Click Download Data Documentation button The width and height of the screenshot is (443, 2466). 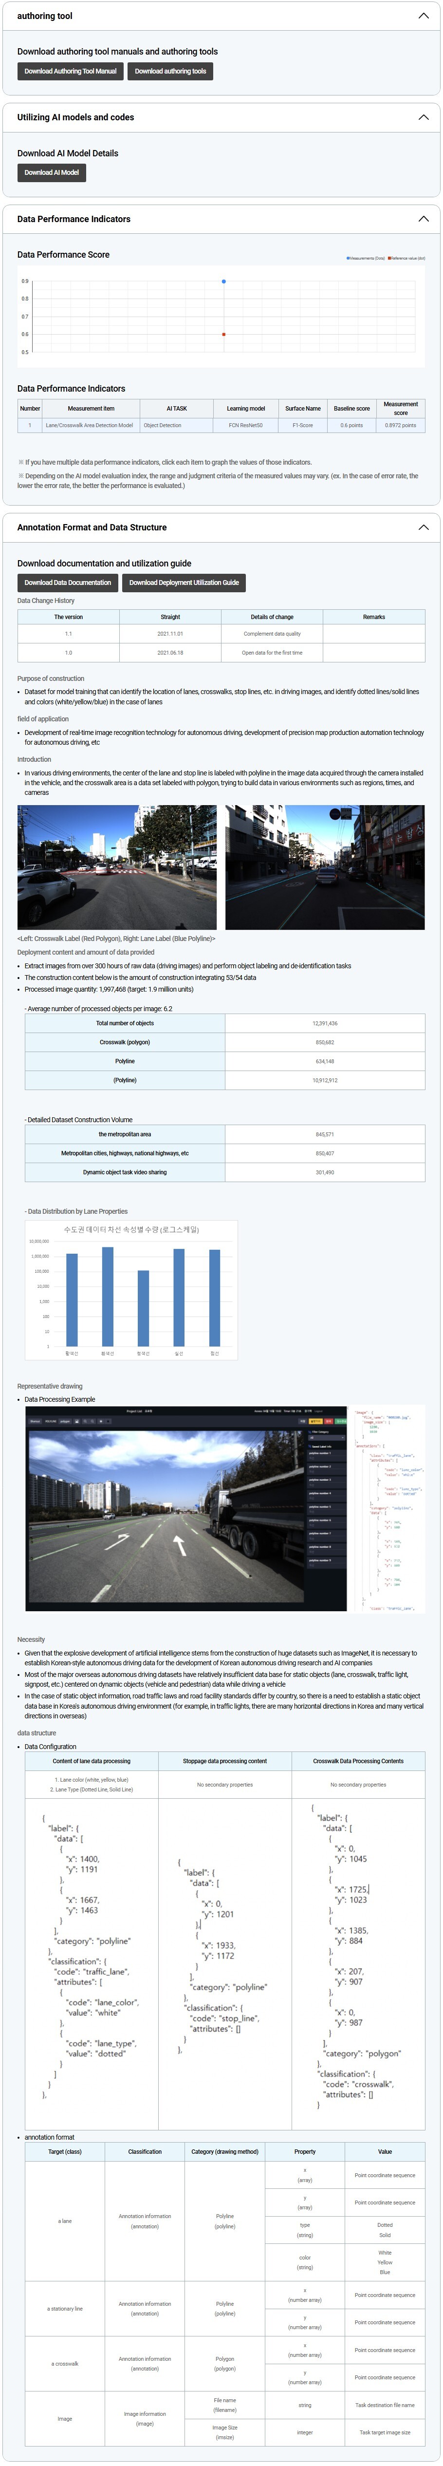(67, 583)
